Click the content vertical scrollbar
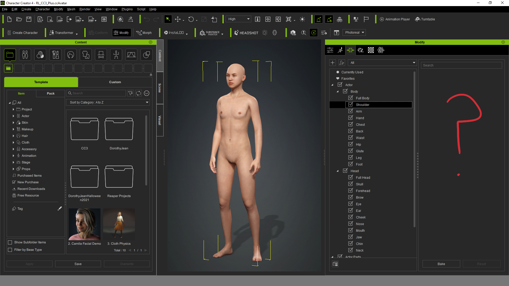The width and height of the screenshot is (509, 286). tap(146, 150)
